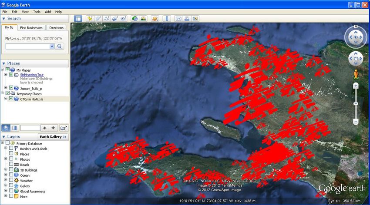
Task: Toggle the Places panel opacity slider button
Action: 14,128
